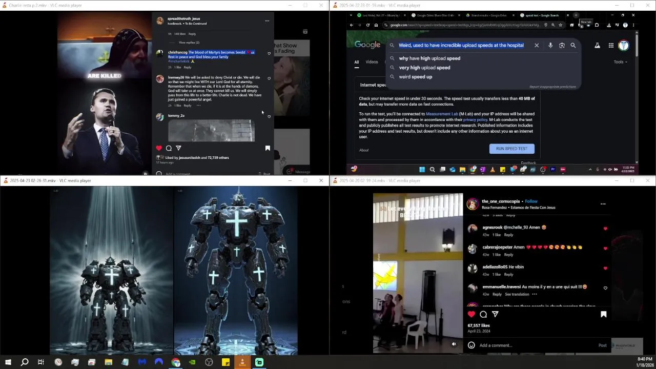Open Google Lens image search
Screen dimensions: 656x369
pyautogui.click(x=562, y=45)
